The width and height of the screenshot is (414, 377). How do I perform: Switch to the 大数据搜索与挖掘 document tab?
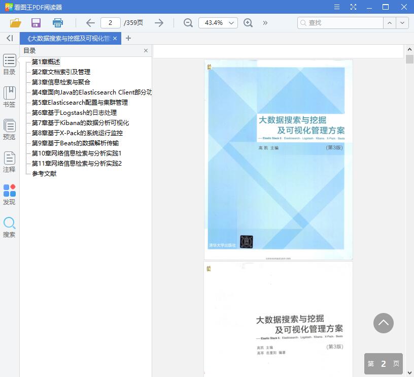(x=68, y=38)
